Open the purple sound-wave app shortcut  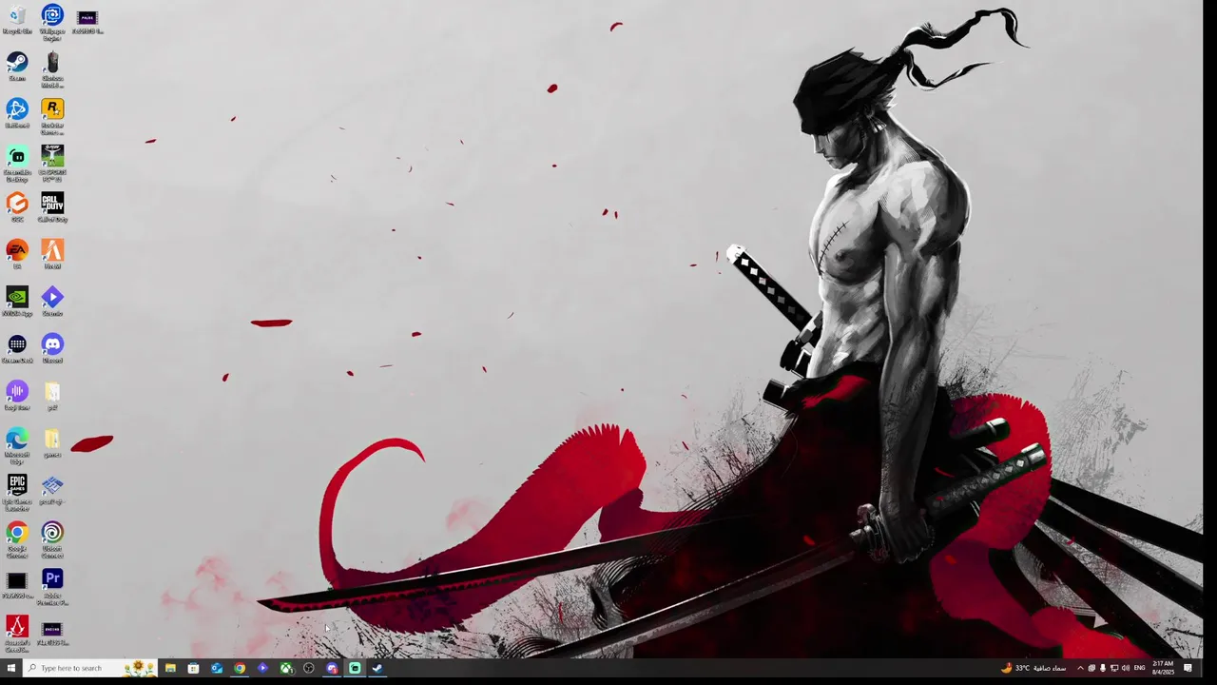[x=17, y=395]
